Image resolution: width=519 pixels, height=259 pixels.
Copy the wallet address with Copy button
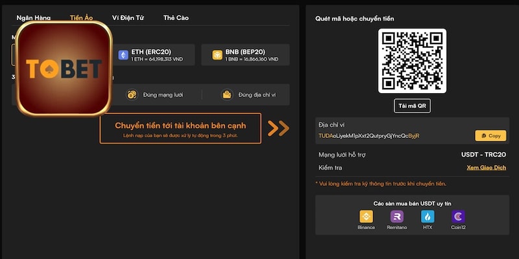point(490,136)
